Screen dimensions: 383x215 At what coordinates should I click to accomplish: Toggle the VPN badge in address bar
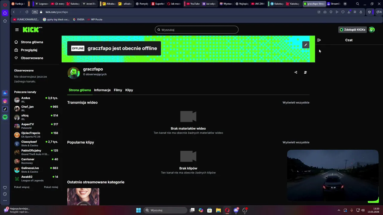pyautogui.click(x=35, y=12)
